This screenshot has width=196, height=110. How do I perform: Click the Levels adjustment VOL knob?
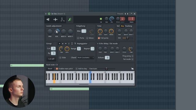click(57, 32)
